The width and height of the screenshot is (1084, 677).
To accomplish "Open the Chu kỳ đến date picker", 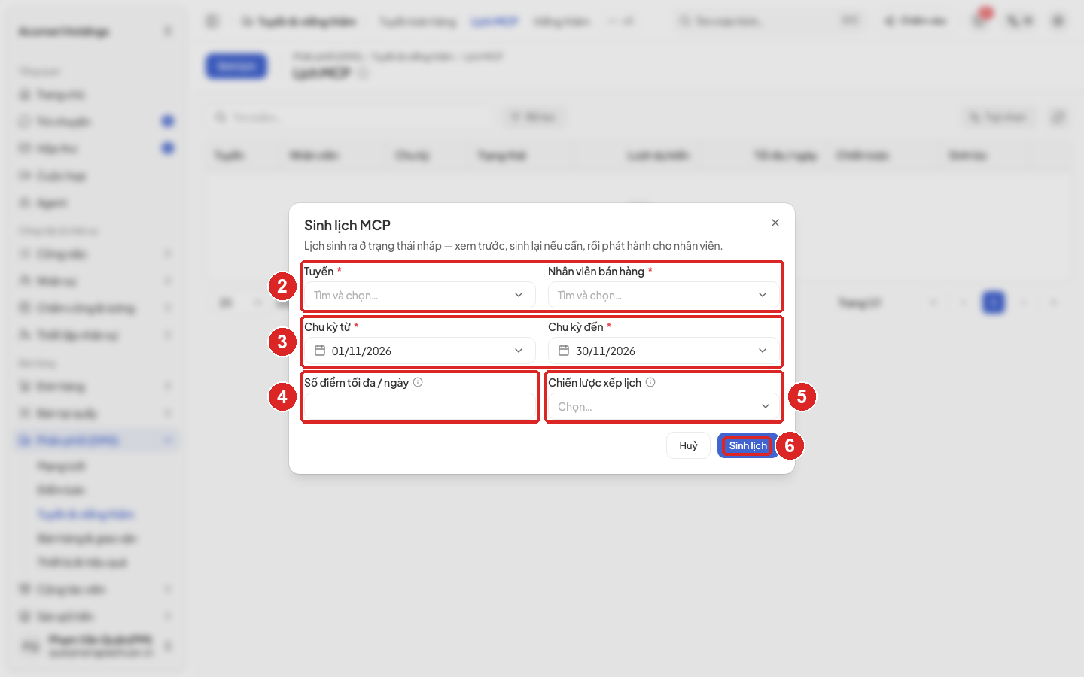I will [664, 351].
